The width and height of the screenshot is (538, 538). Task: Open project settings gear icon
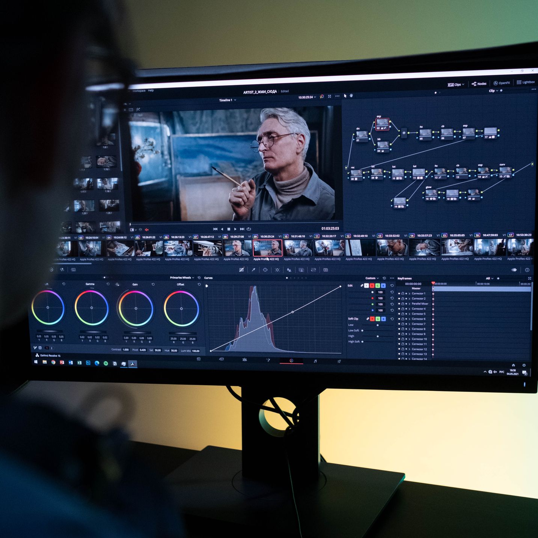point(524,365)
